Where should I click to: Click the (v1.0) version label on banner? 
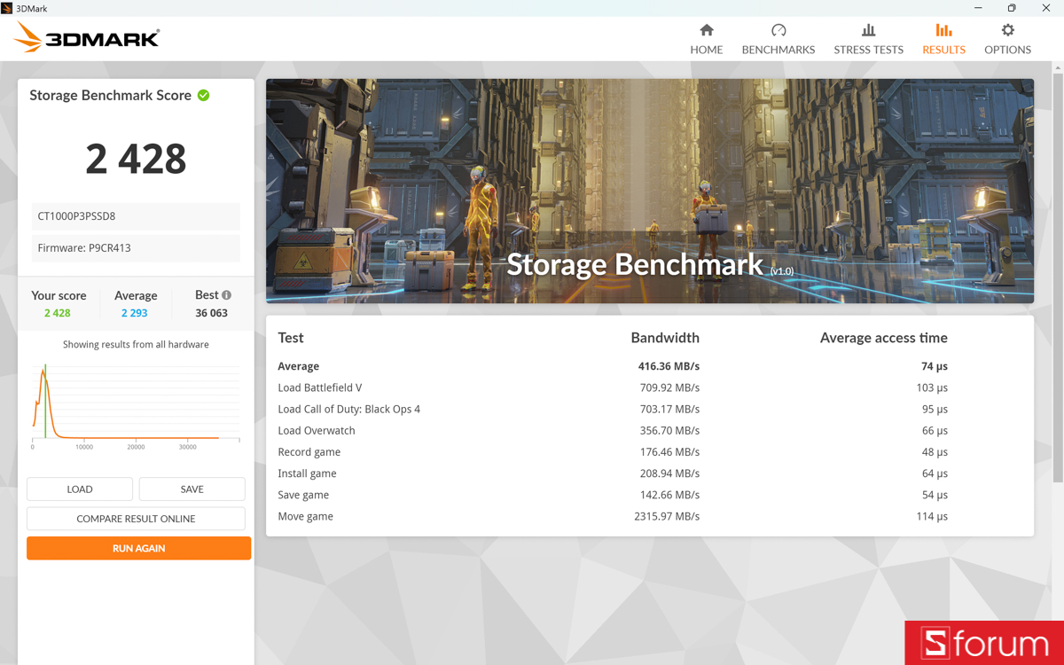coord(782,271)
